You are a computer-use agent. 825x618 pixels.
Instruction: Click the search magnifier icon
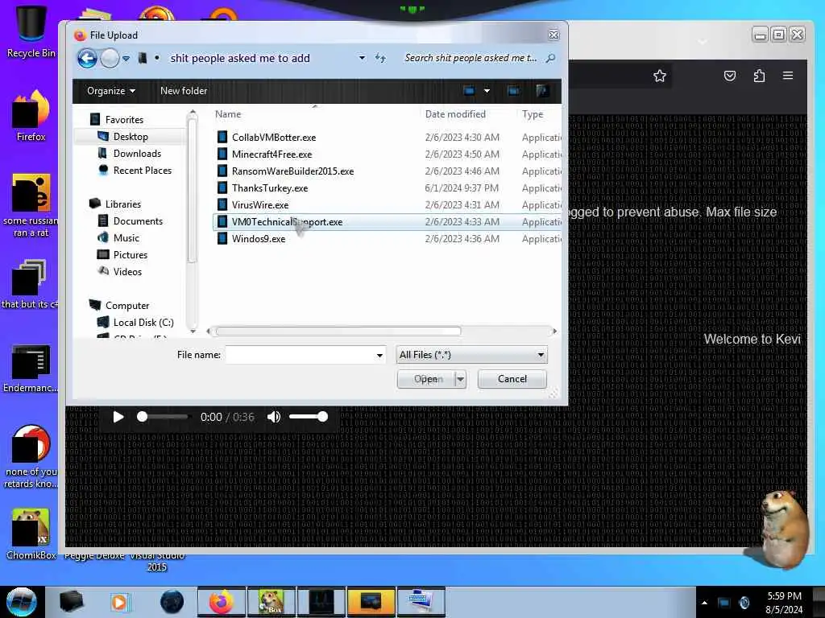point(550,58)
